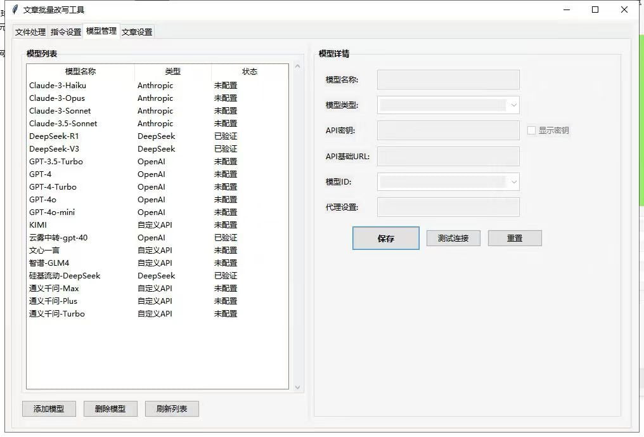Screen dimensions: 644x437
Task: Select the KIMI model row
Action: [x=157, y=225]
